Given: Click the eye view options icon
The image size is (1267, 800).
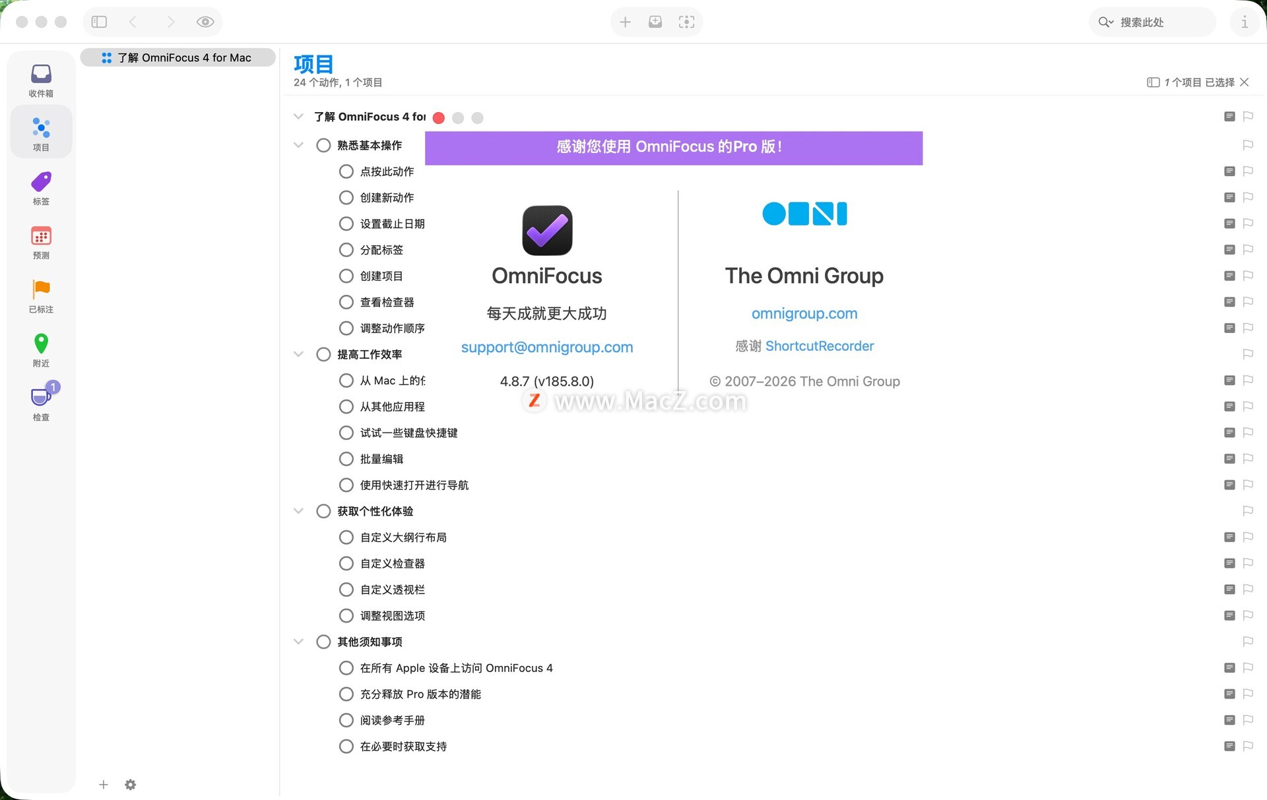Looking at the screenshot, I should coord(205,22).
